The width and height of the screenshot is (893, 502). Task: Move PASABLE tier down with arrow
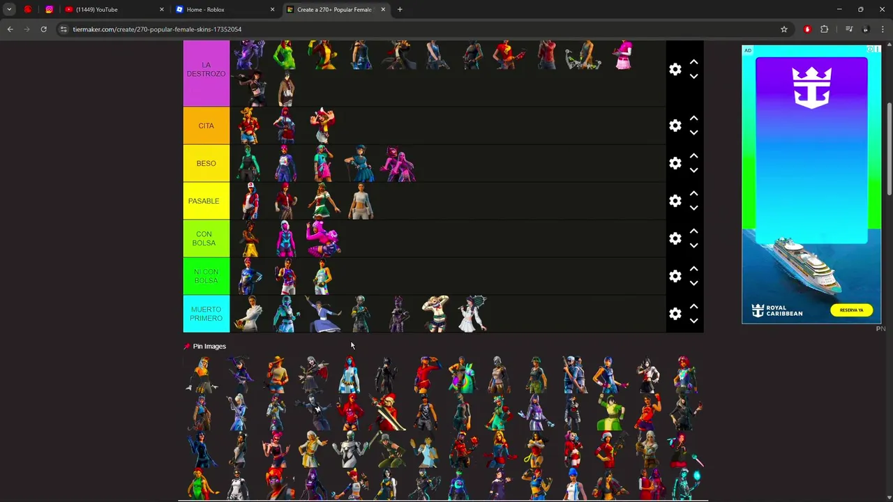[x=693, y=208]
